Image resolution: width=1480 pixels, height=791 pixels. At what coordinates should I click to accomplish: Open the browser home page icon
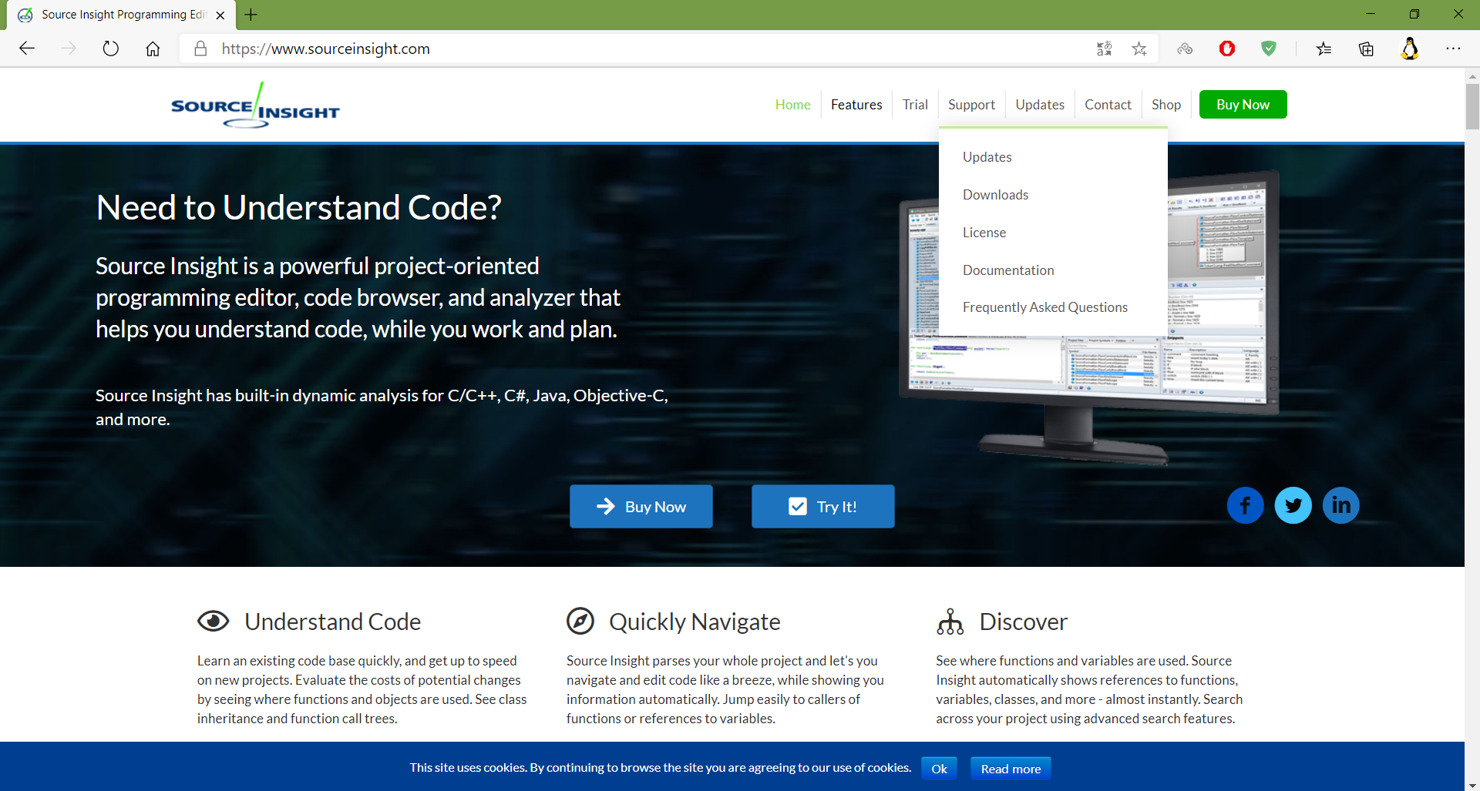[x=153, y=49]
